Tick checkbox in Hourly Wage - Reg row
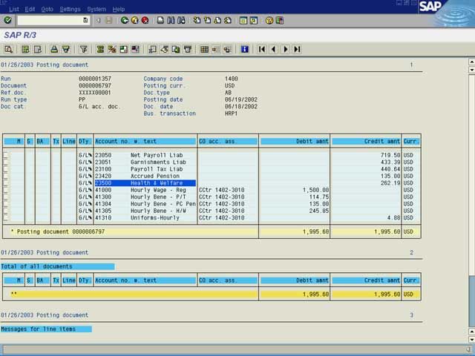The image size is (475, 356). click(x=6, y=190)
